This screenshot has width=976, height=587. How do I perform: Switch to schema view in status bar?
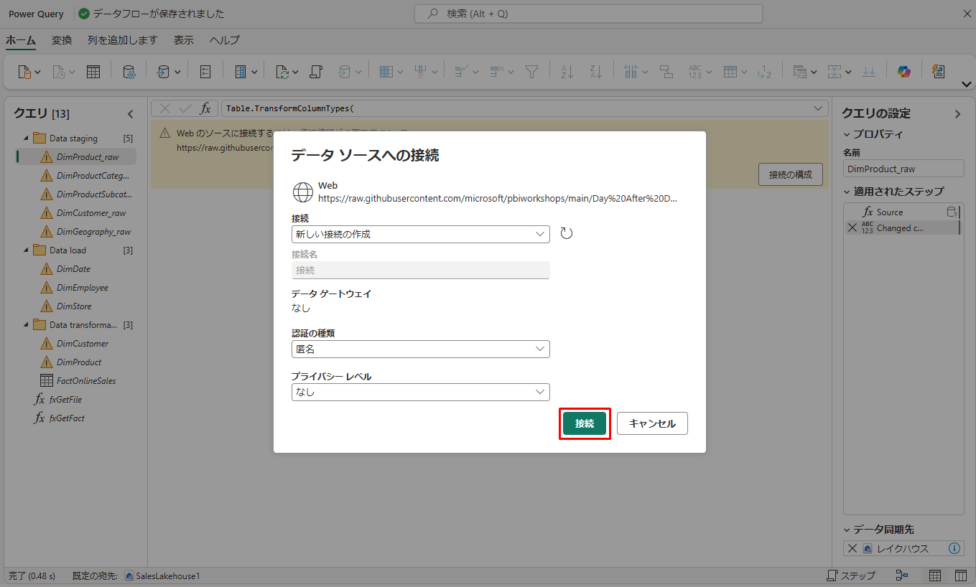(x=960, y=576)
